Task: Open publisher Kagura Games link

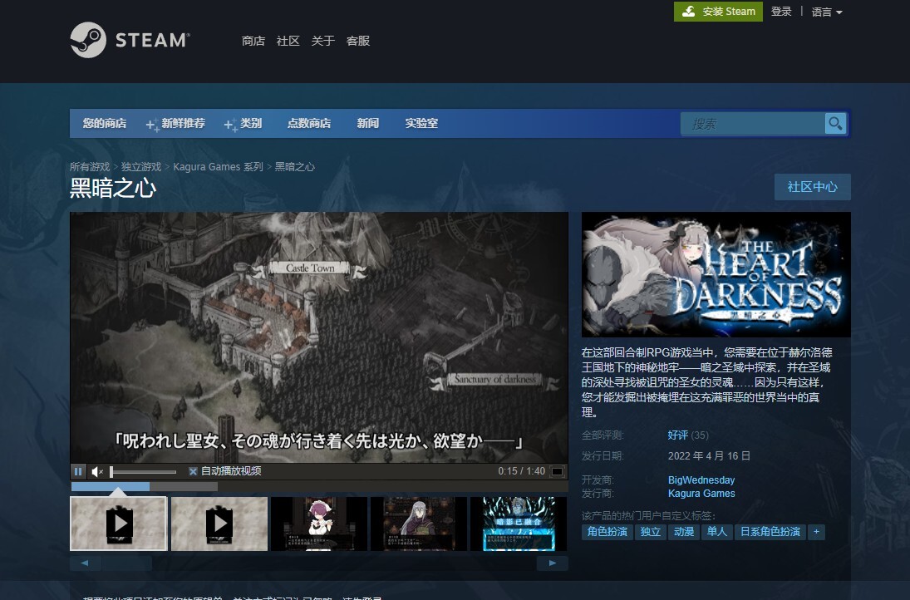Action: pos(701,494)
